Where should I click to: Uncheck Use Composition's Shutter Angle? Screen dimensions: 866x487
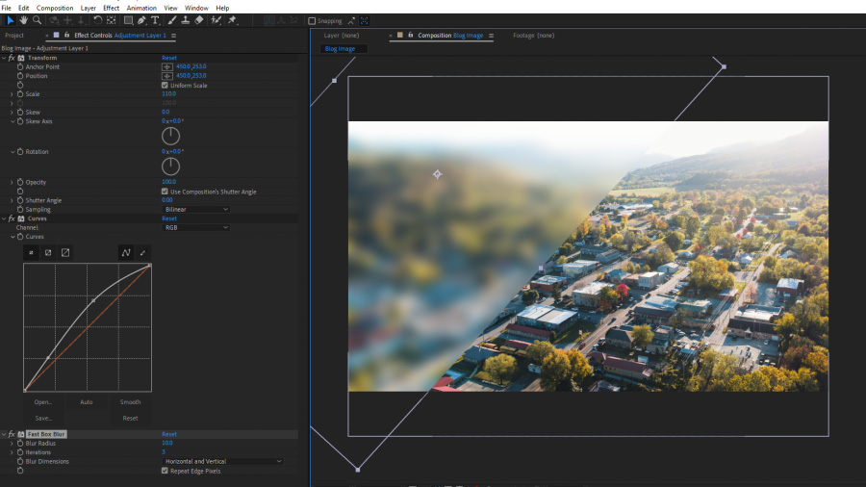(165, 192)
